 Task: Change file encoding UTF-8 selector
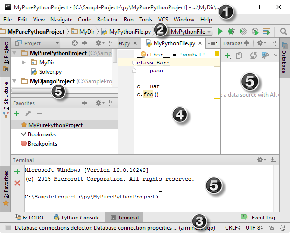255,228
